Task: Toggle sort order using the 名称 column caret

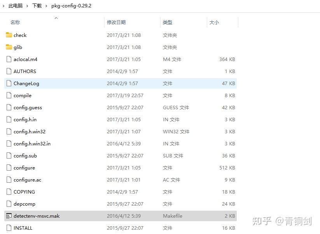Action: (56, 18)
